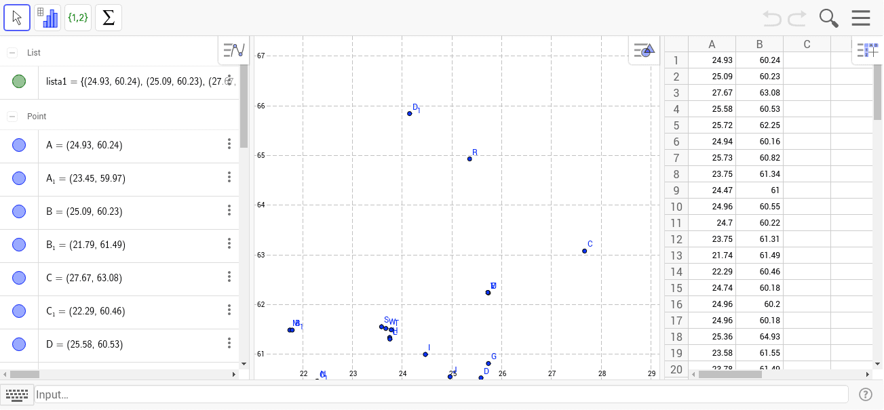
Task: Select spreadsheet row 13 header
Action: (676, 255)
